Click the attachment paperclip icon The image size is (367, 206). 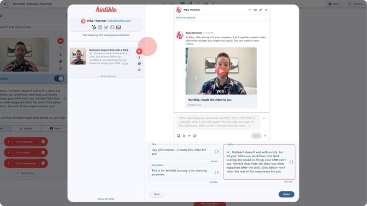tap(184, 136)
